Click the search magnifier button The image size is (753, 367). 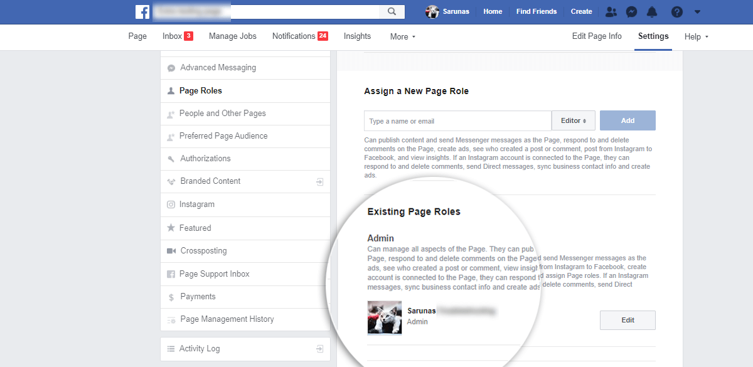click(392, 11)
